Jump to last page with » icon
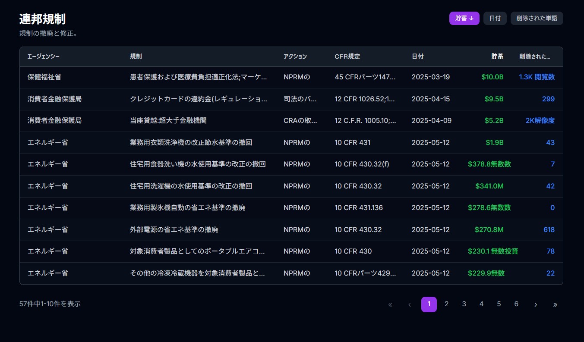The height and width of the screenshot is (342, 584). [555, 304]
